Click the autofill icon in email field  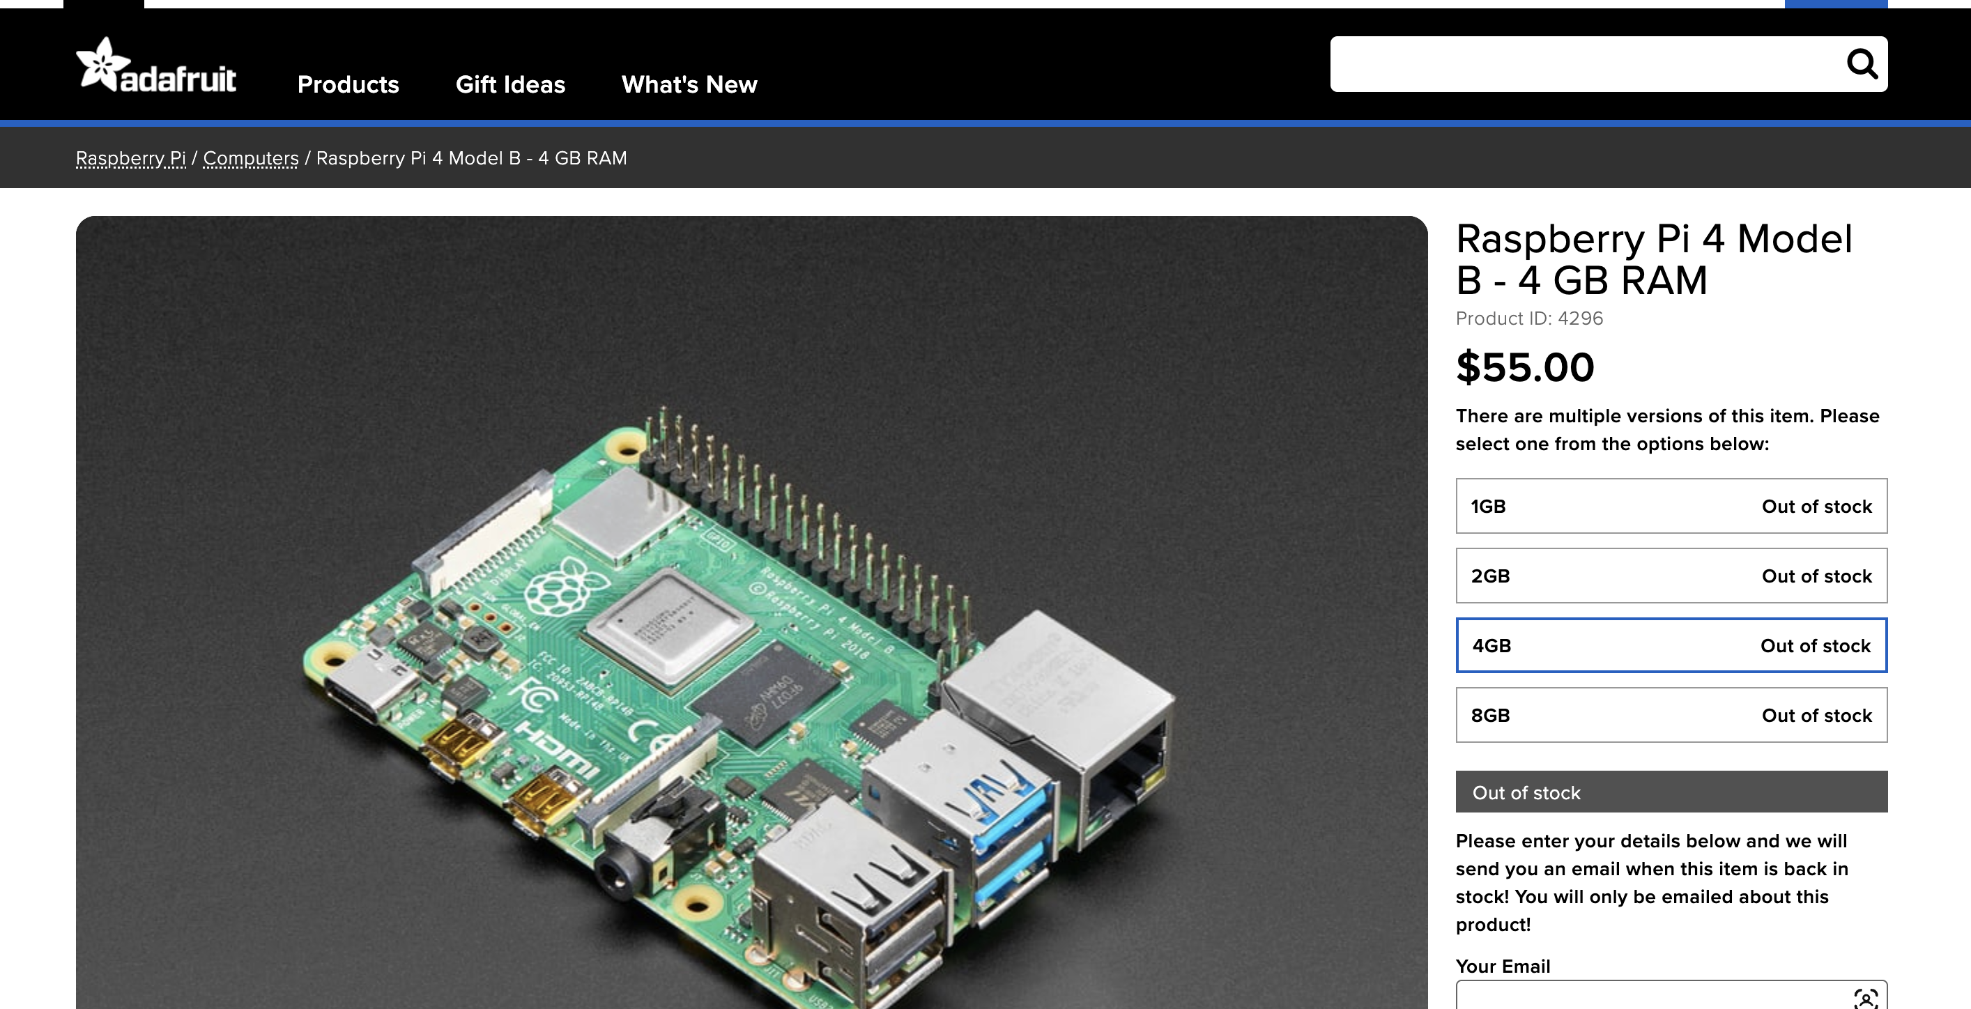pos(1865,999)
